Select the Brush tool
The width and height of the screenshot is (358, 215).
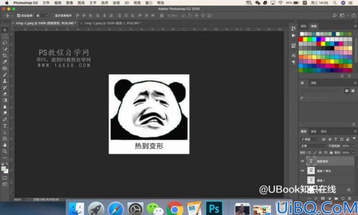5,75
